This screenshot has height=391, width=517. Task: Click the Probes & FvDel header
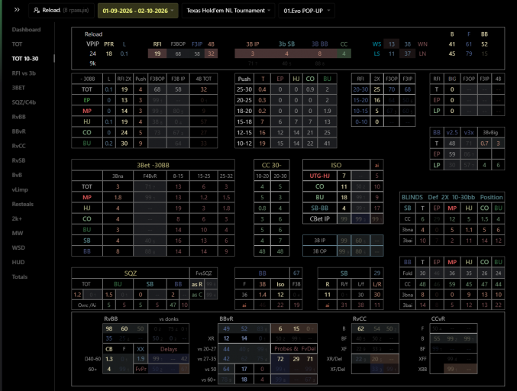click(295, 349)
